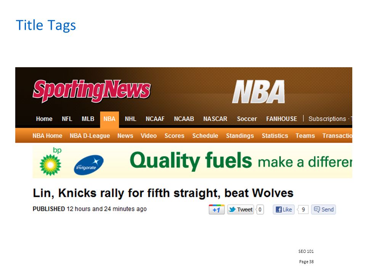This screenshot has width=366, height=275.
Task: Click the large NBA section logo
Action: pos(258,91)
